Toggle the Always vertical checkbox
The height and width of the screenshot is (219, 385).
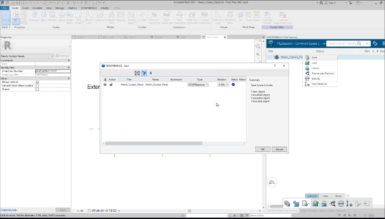[x=37, y=82]
